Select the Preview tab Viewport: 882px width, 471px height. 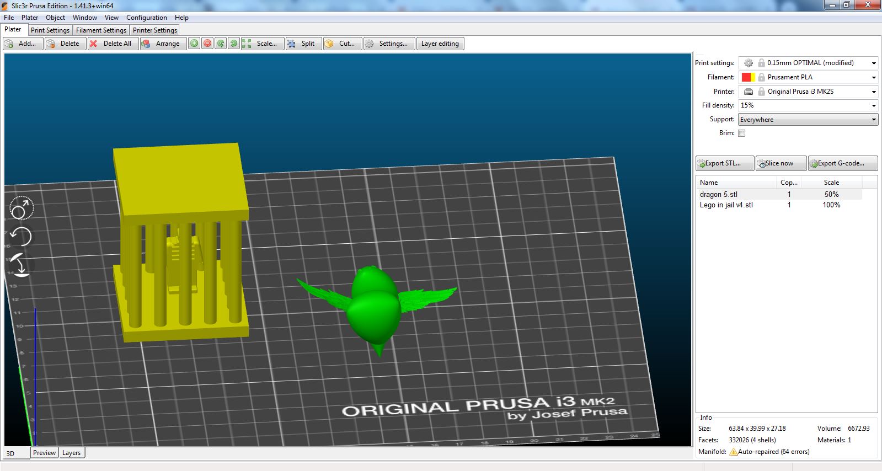click(x=44, y=453)
